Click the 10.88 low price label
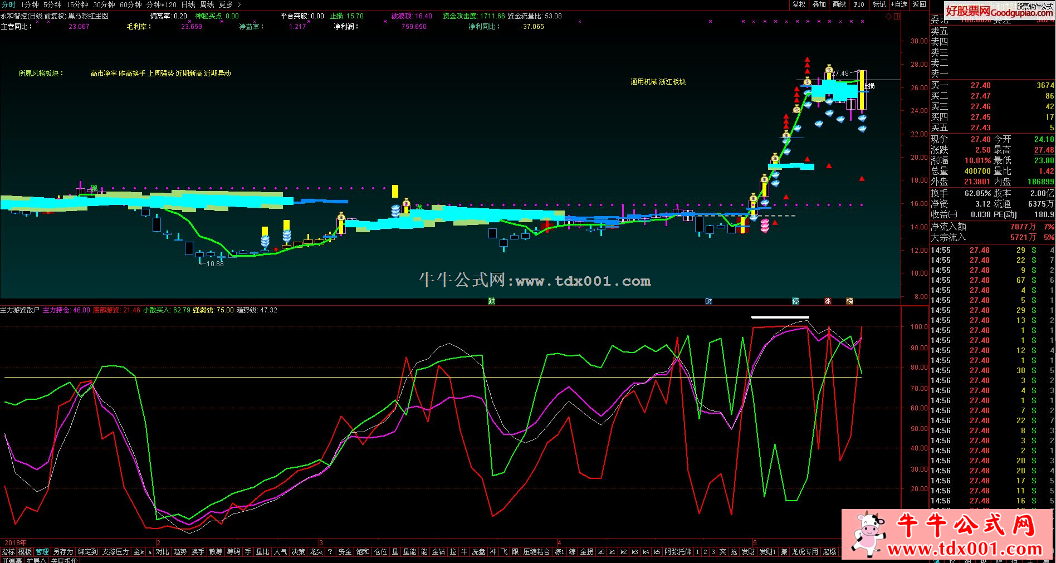1056x563 pixels. (215, 264)
